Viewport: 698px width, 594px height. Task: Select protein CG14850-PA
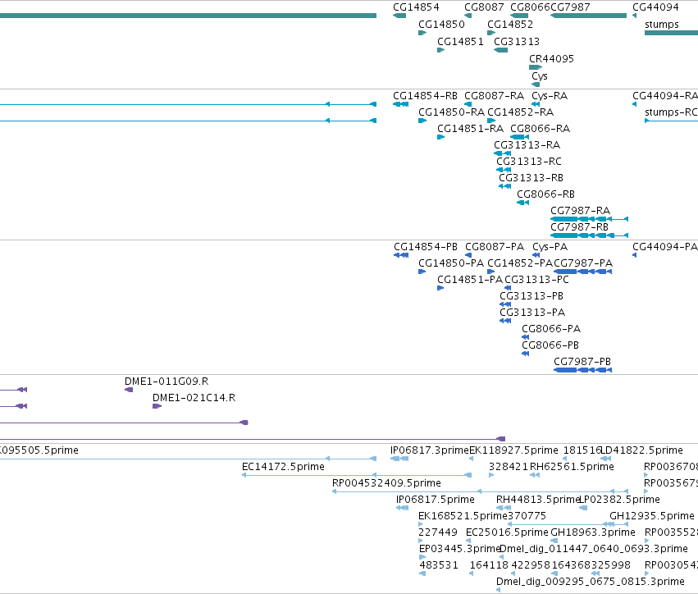pyautogui.click(x=422, y=272)
